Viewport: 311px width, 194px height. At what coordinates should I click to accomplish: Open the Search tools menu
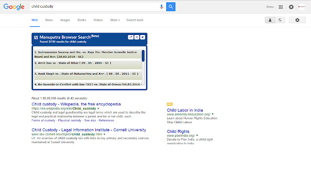135,20
